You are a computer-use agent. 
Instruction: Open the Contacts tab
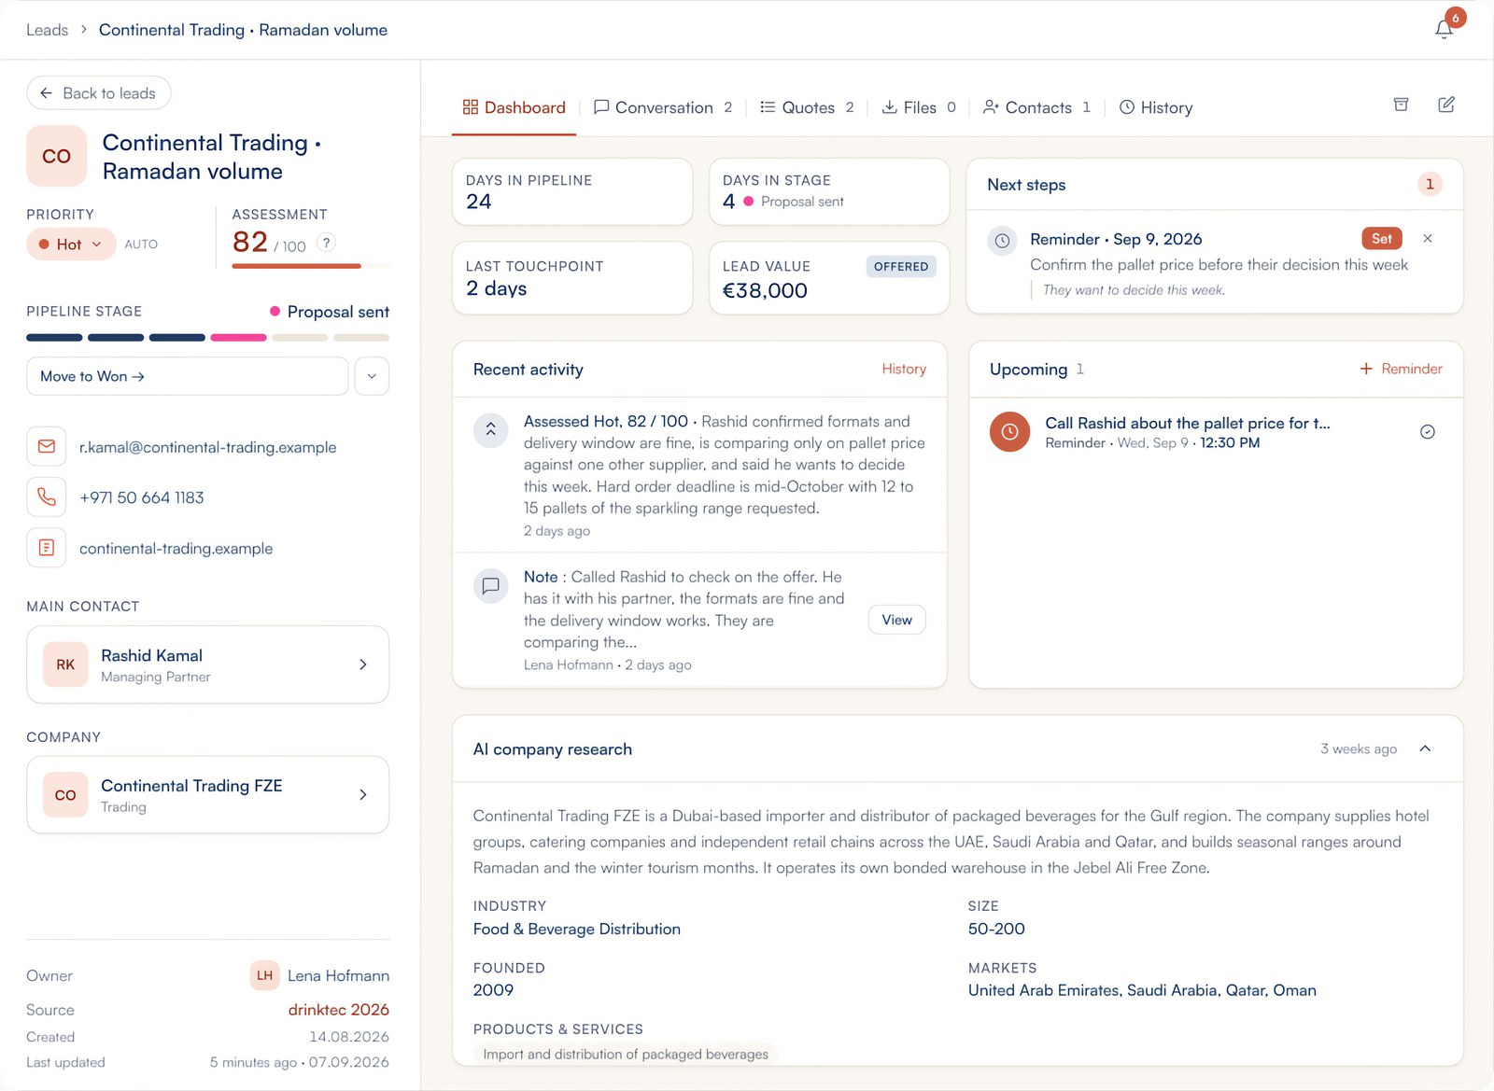click(x=1036, y=107)
